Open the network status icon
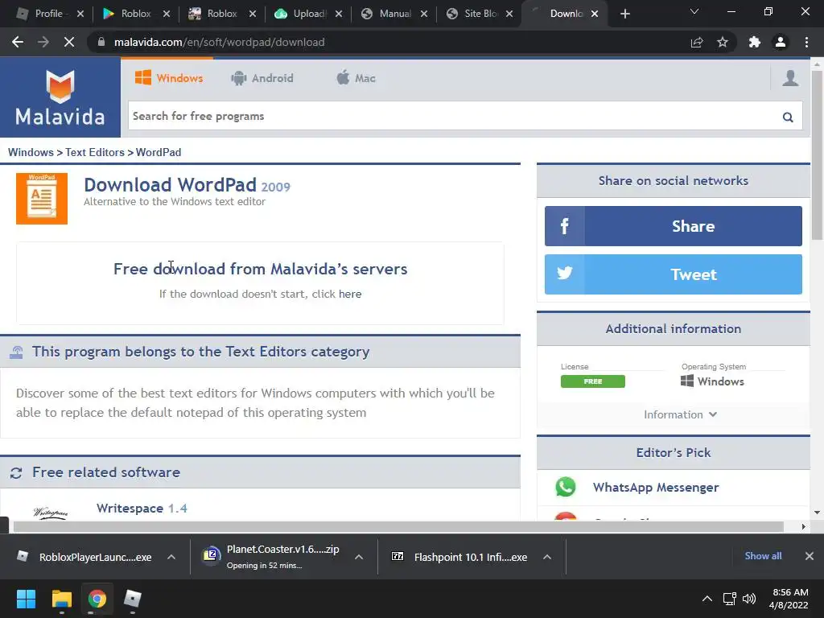This screenshot has width=824, height=618. tap(729, 599)
